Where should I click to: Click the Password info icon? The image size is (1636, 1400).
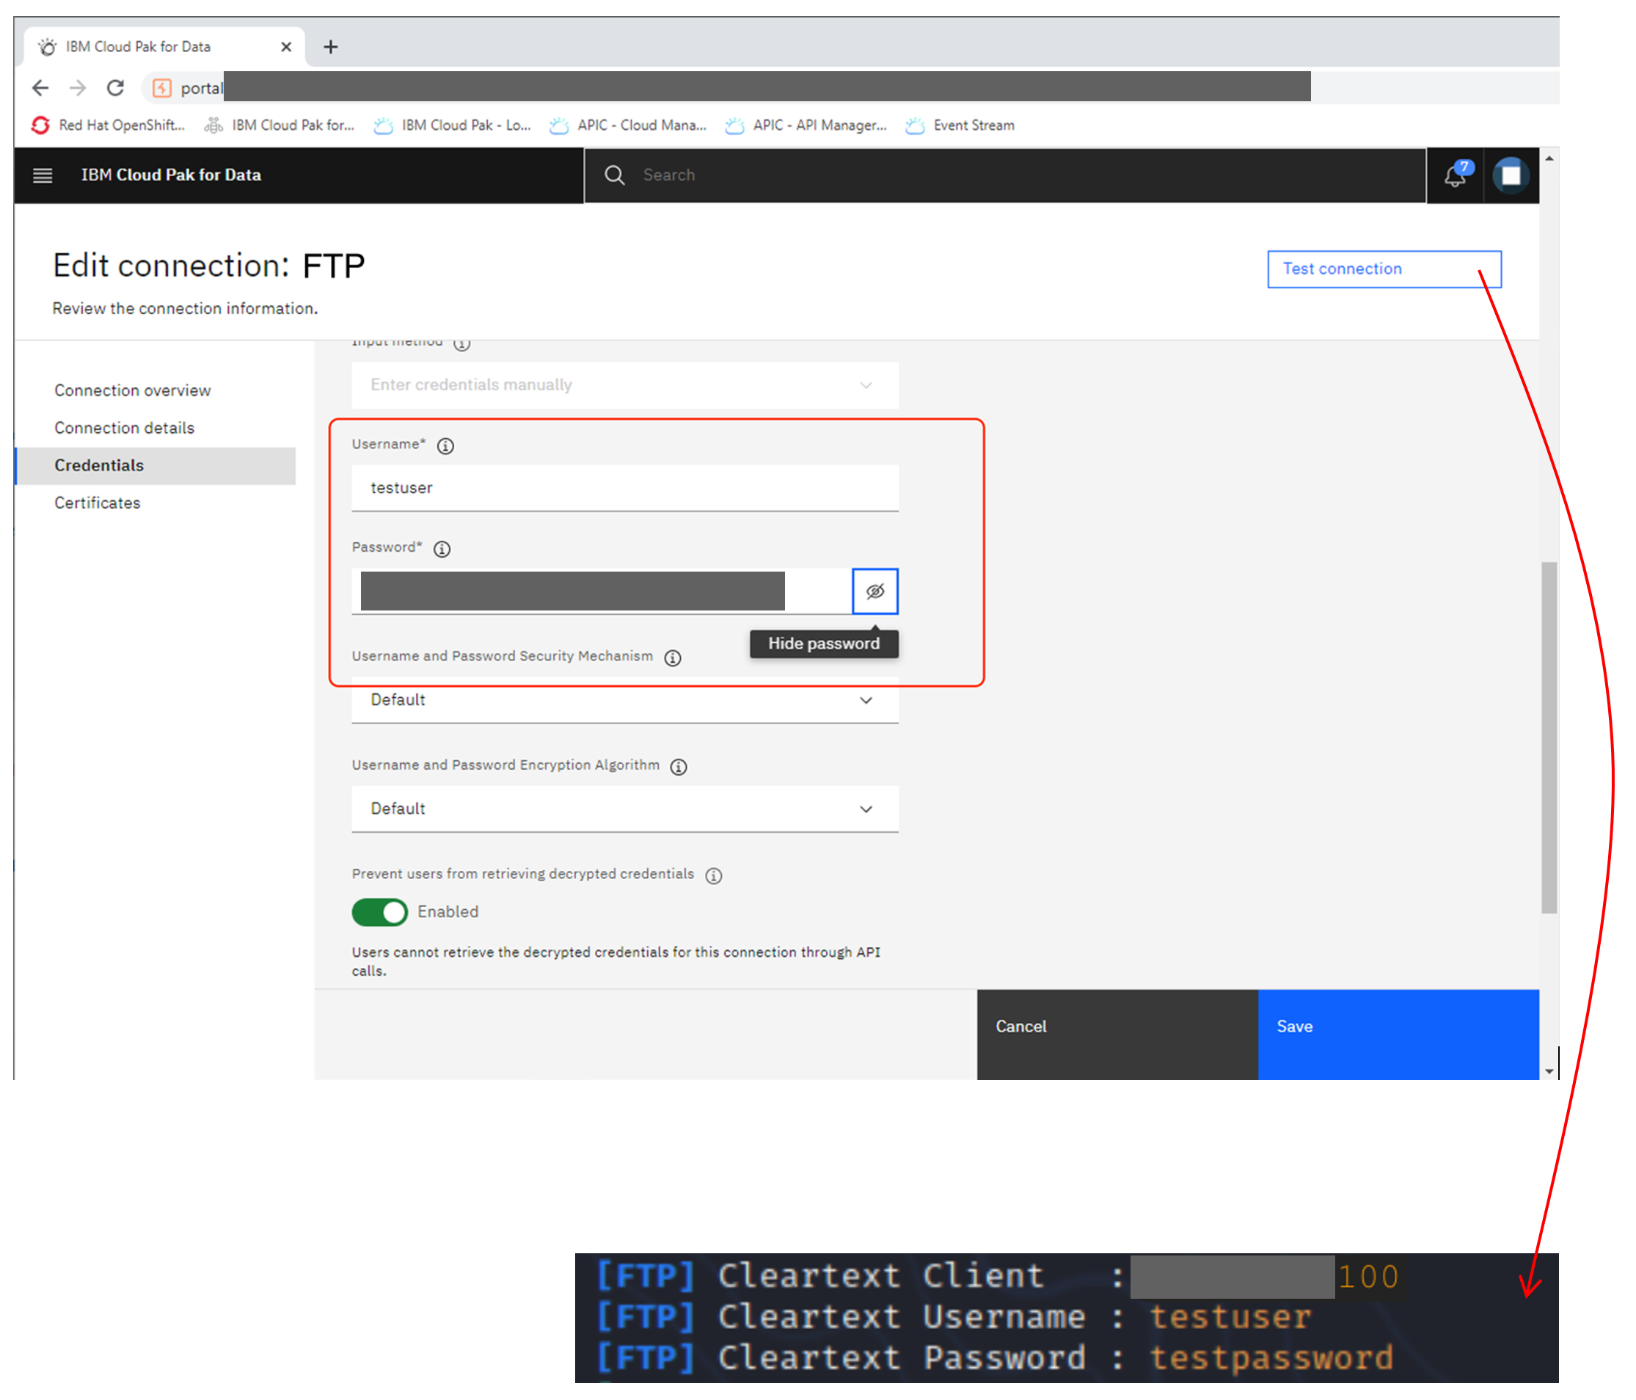tap(442, 549)
